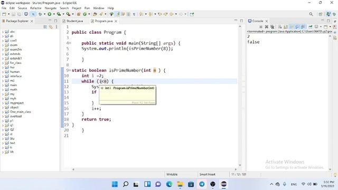Viewport: 338px width, 190px height.
Task: Close the Program.java editor tab
Action: pyautogui.click(x=116, y=21)
